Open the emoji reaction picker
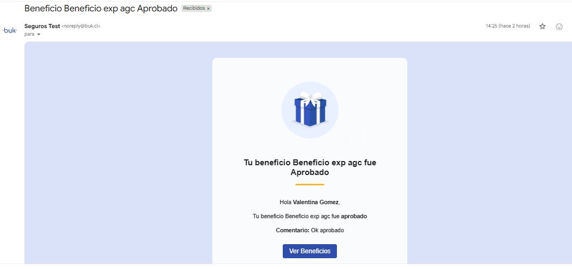572x269 pixels. pos(559,26)
